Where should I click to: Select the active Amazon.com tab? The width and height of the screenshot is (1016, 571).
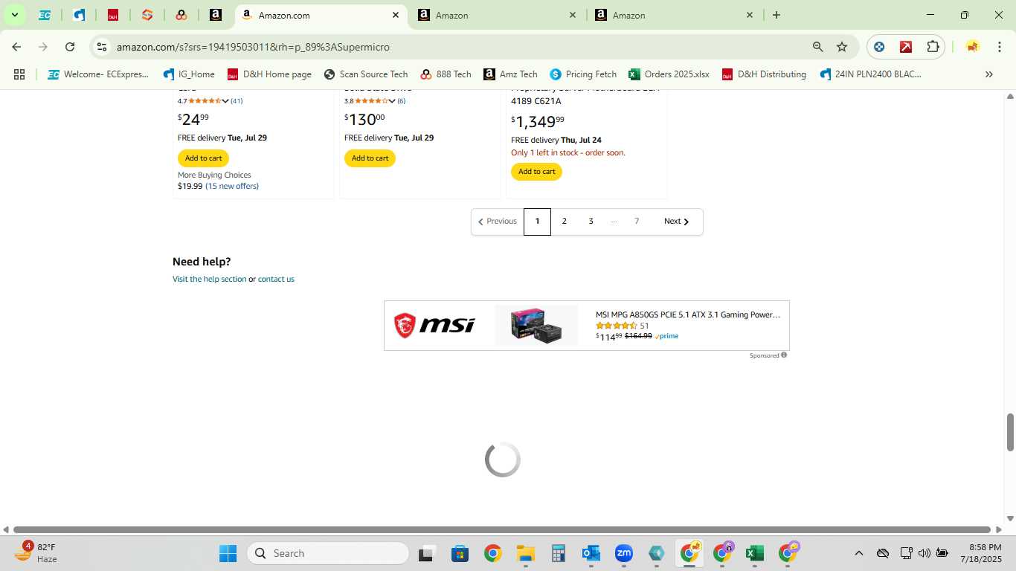tap(321, 15)
